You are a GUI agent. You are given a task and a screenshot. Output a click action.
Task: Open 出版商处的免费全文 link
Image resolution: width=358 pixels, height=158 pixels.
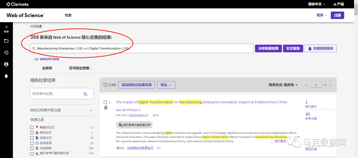point(140,148)
